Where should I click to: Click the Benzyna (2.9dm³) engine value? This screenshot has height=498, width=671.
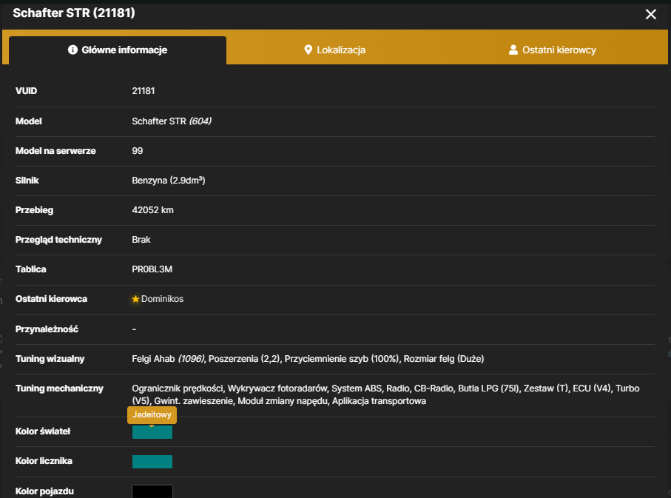click(169, 181)
